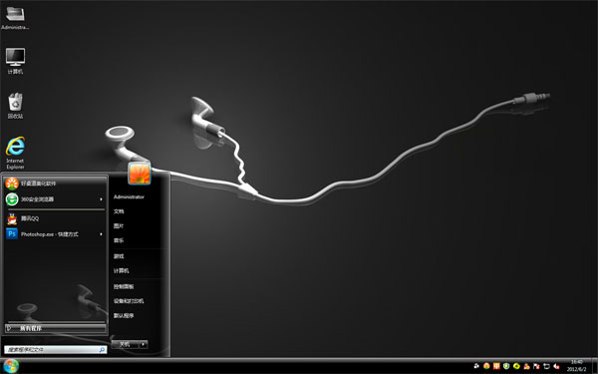This screenshot has width=598, height=374.
Task: Open the Action Center flag icon
Action: (x=536, y=366)
